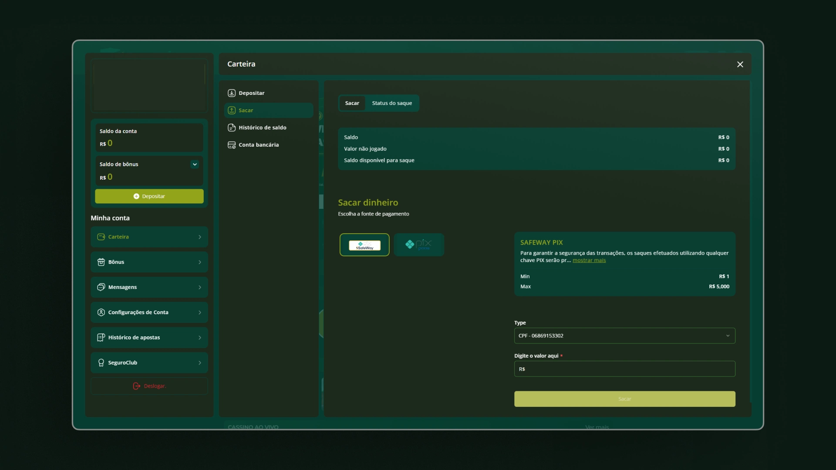Click the Valor não jogado row
The width and height of the screenshot is (836, 470).
click(x=536, y=149)
